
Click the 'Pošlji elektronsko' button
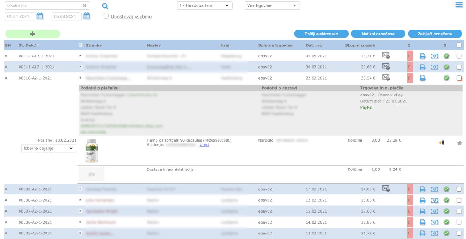[x=321, y=34]
